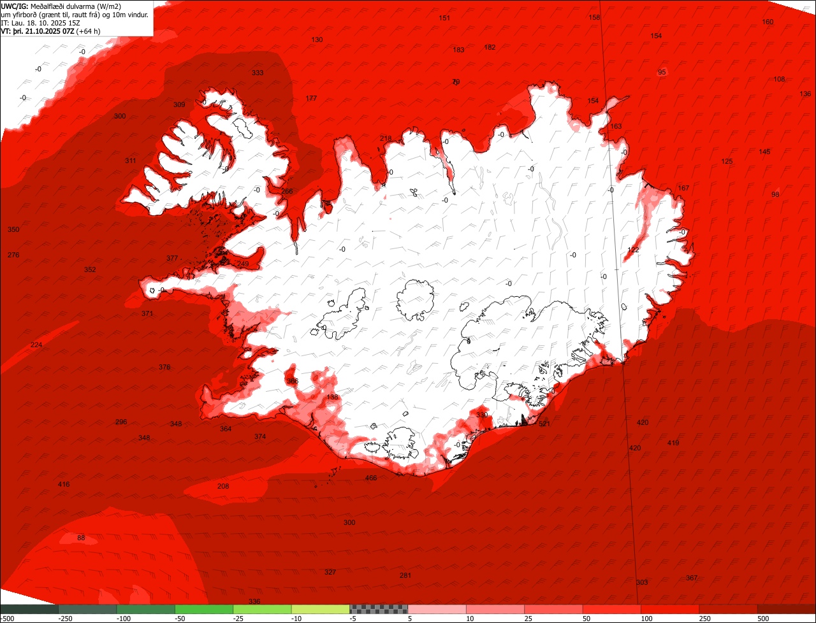Click the value 122 in east Iceland
This screenshot has width=816, height=623.
pos(634,250)
